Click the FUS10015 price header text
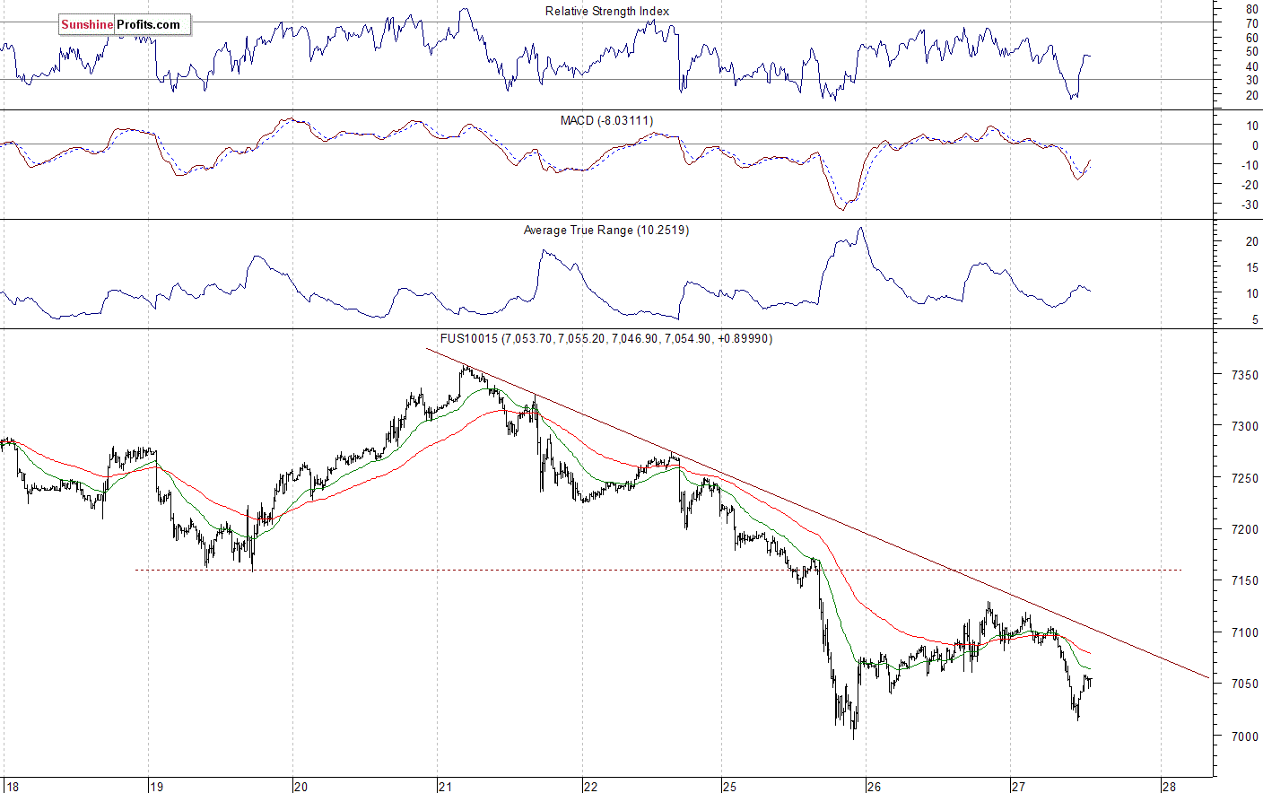This screenshot has height=793, width=1263. 606,339
